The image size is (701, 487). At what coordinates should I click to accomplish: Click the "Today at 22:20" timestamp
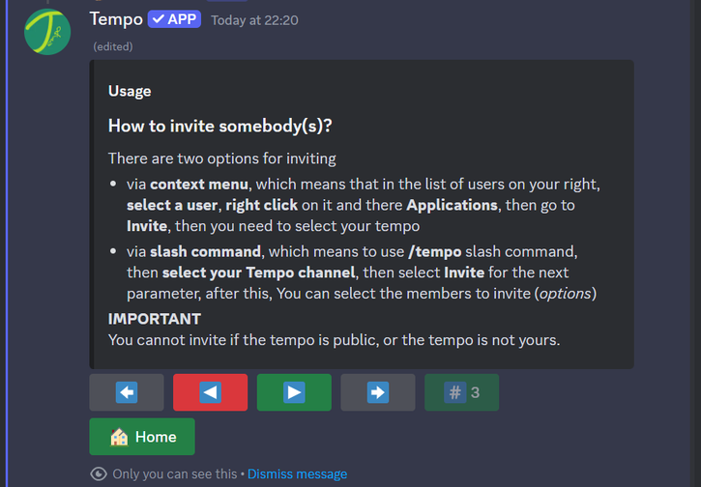(254, 20)
